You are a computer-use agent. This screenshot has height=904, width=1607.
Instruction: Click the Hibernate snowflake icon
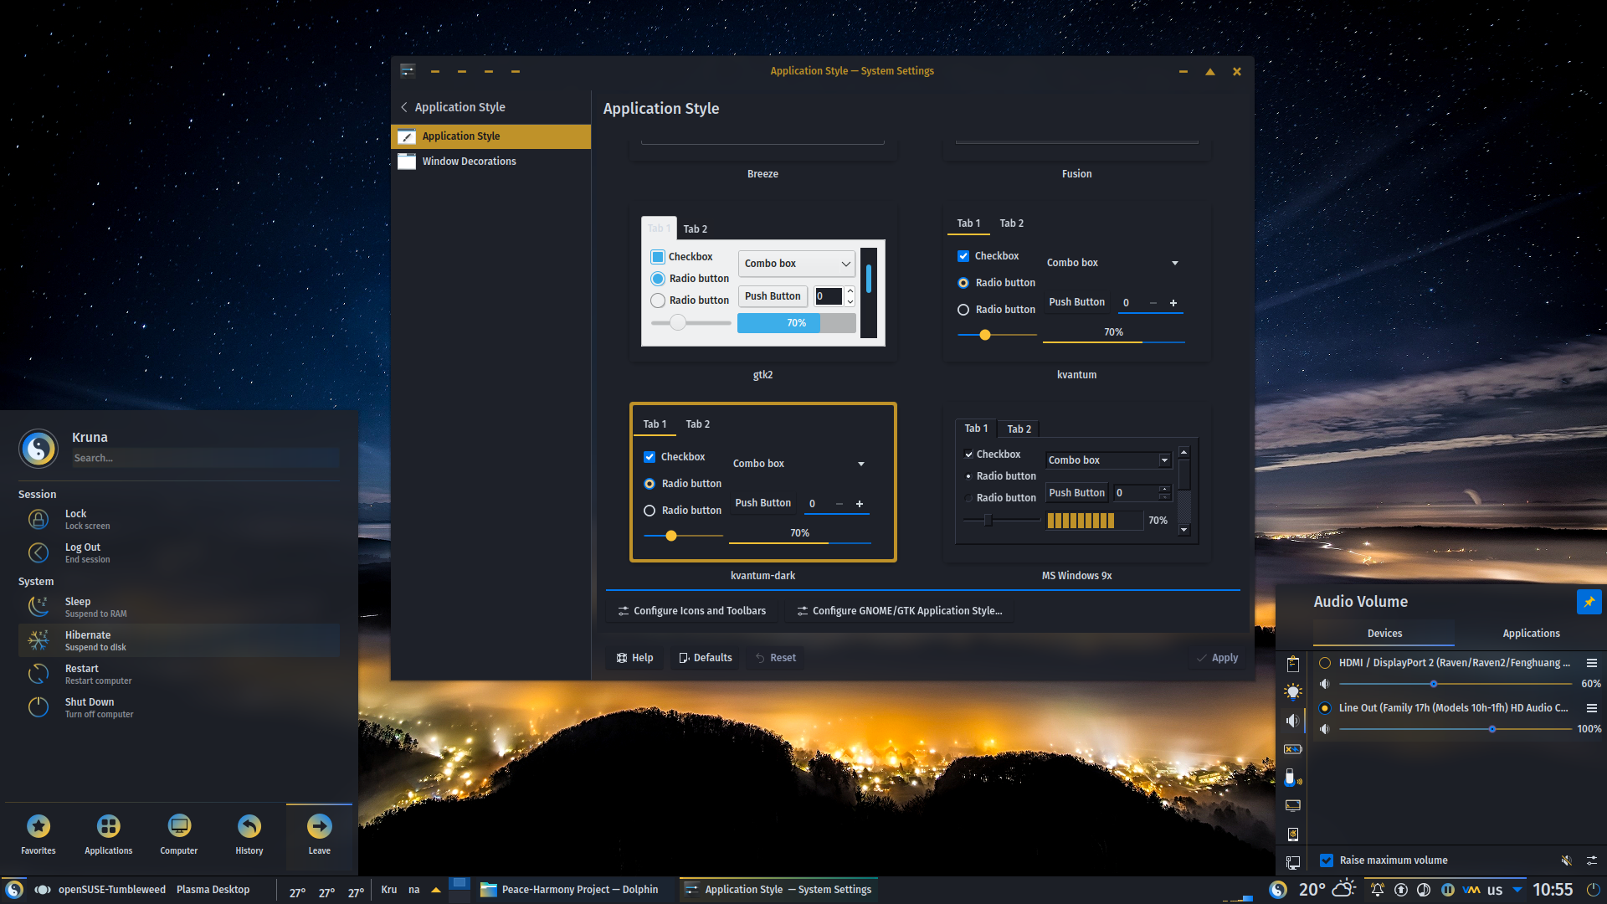tap(39, 640)
